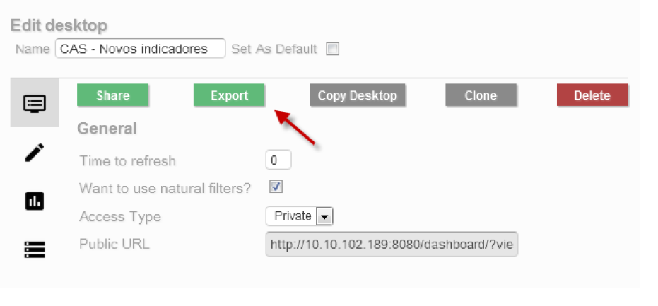
Task: Click the General section heading
Action: tap(107, 129)
